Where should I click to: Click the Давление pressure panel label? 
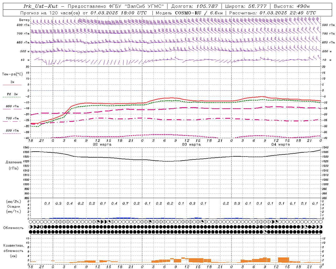point(14,162)
